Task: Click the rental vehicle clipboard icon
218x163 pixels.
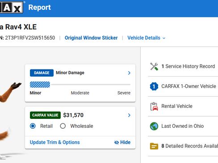Action: (x=154, y=106)
